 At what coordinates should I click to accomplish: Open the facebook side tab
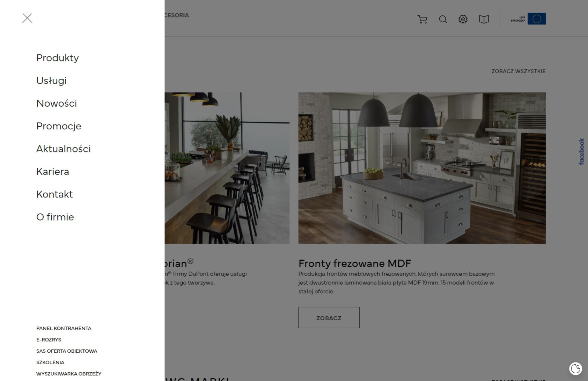(x=581, y=151)
